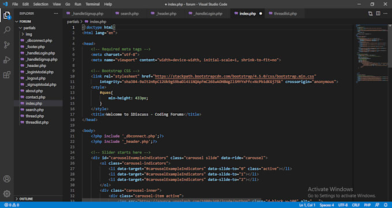Open _loginModal.php in explorer
The width and height of the screenshot is (392, 208).
point(40,72)
